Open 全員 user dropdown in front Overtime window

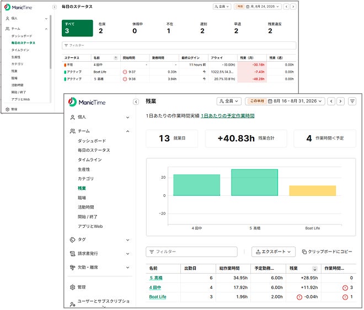[x=229, y=101]
